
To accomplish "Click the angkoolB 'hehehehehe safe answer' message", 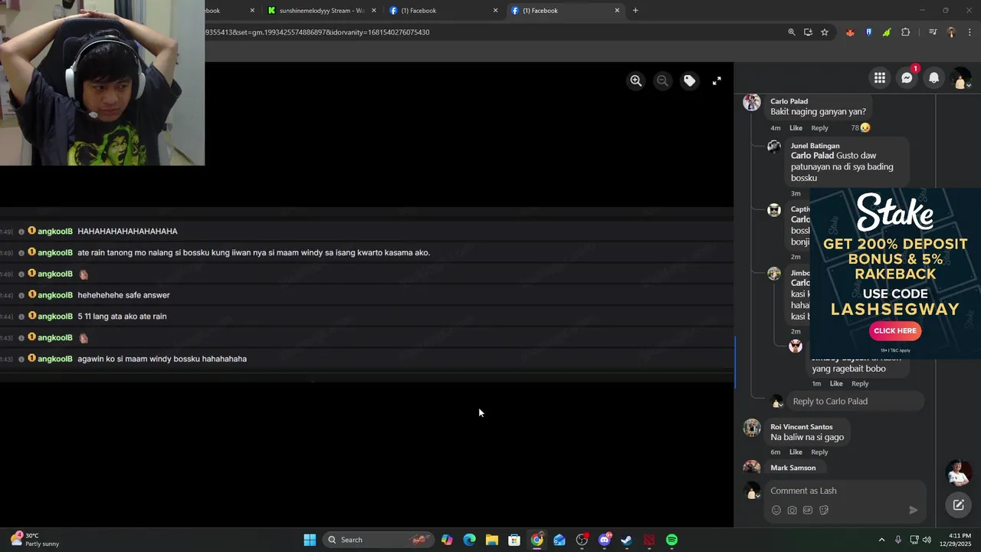I will point(123,295).
